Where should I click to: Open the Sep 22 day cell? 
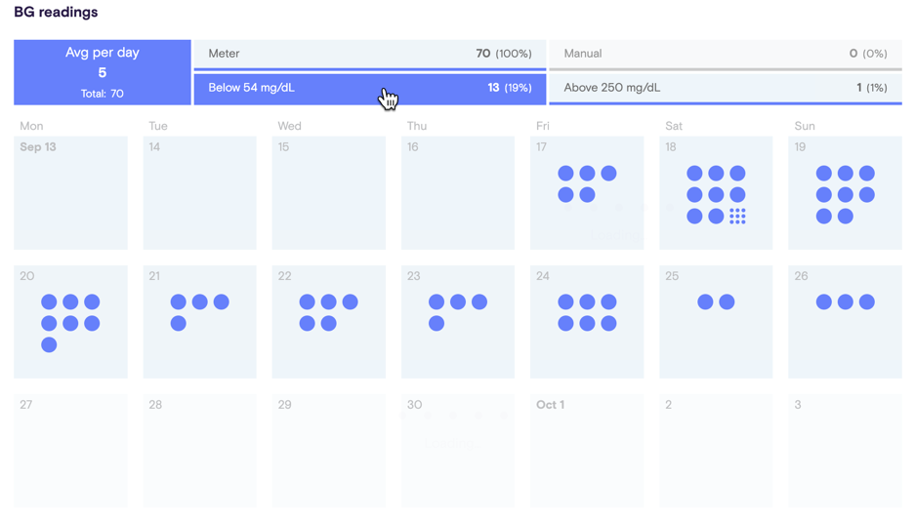pos(328,322)
